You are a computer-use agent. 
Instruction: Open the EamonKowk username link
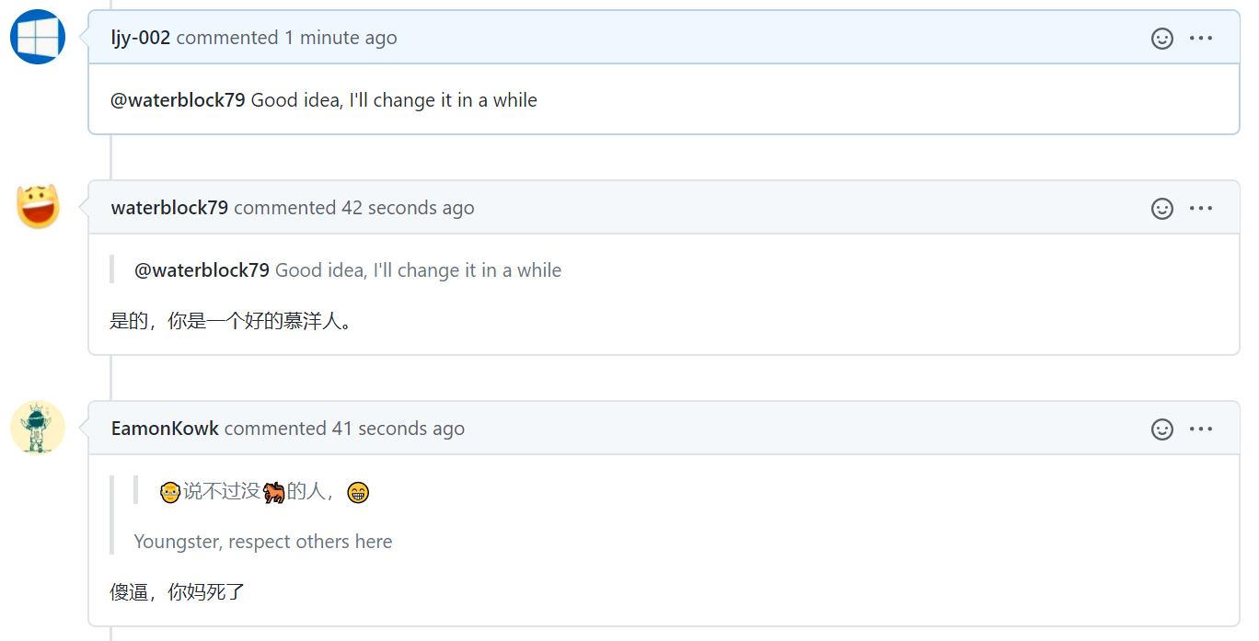tap(165, 429)
